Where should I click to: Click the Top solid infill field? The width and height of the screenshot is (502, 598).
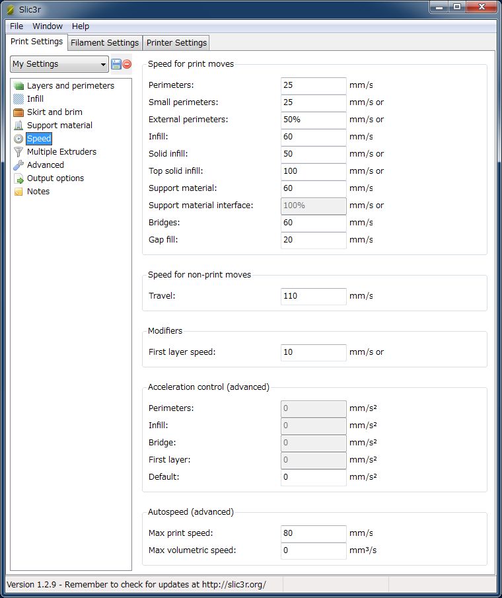click(x=313, y=171)
